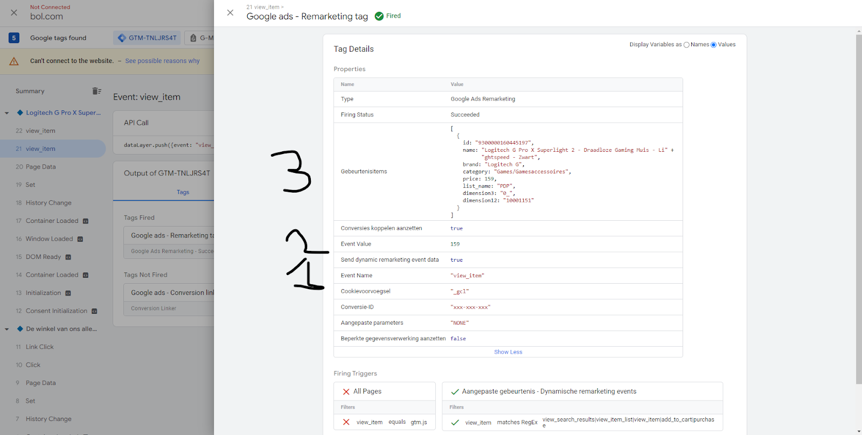The height and width of the screenshot is (435, 862).
Task: Click the "xxx-xxx-xxx" Conversie-ID value
Action: click(x=470, y=307)
